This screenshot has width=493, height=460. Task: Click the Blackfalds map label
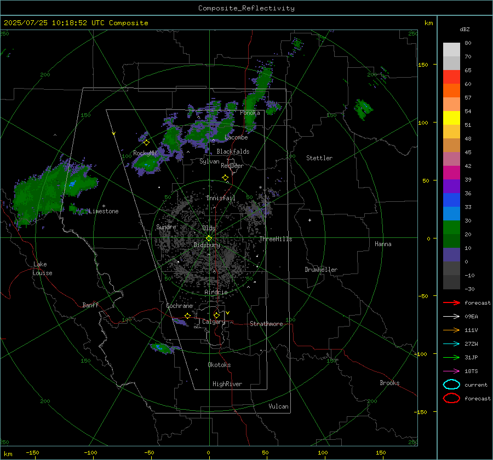tap(233, 152)
